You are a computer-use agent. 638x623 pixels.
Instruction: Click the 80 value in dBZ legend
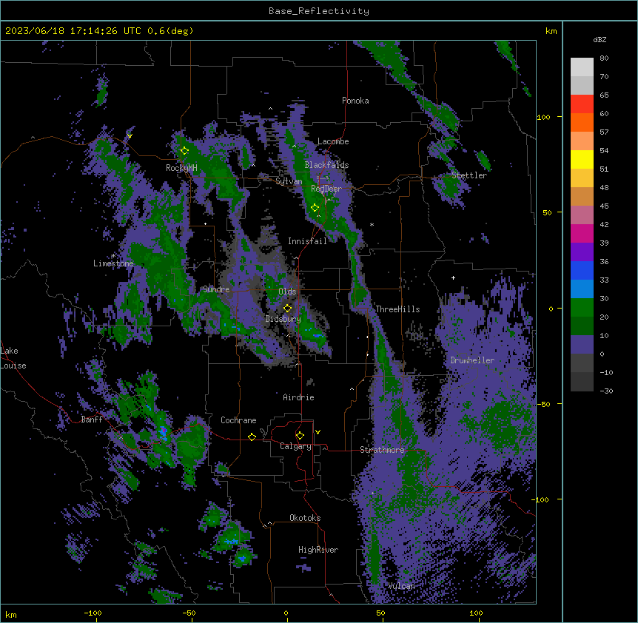click(604, 58)
